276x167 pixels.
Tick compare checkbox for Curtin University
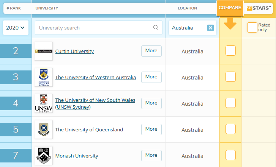[230, 51]
